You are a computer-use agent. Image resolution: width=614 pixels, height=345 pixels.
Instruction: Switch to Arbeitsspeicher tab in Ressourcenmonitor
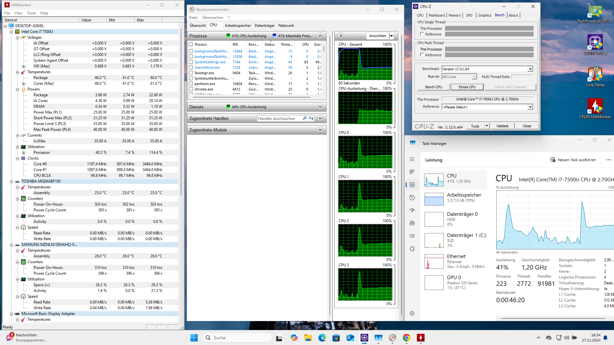click(x=238, y=26)
